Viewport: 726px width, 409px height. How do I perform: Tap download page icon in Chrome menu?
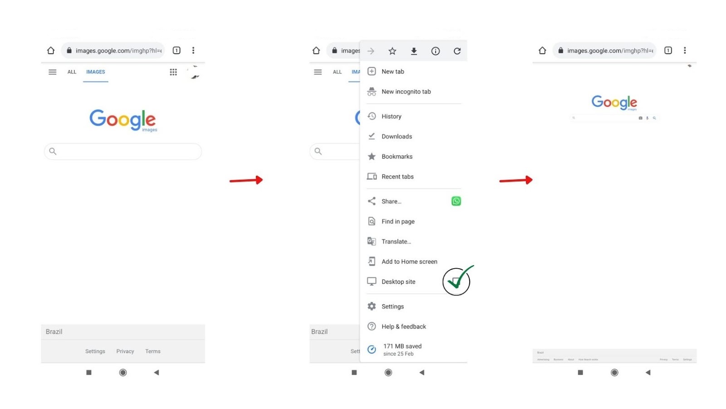[414, 51]
